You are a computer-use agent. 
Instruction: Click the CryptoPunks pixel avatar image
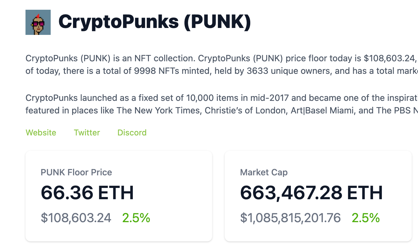click(38, 22)
